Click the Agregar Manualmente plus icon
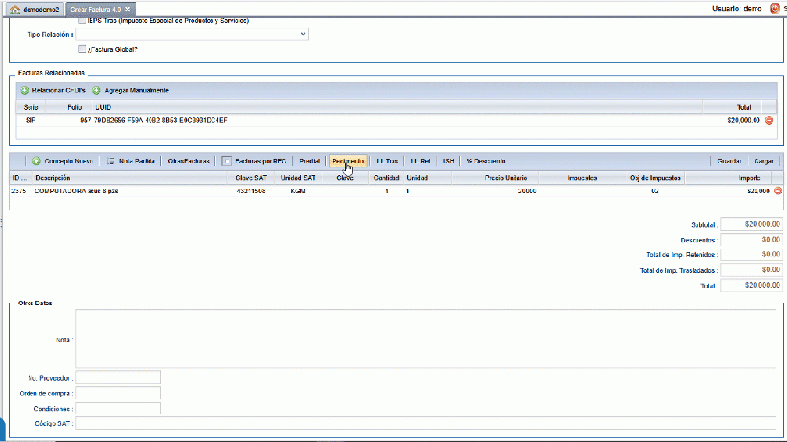 point(97,90)
